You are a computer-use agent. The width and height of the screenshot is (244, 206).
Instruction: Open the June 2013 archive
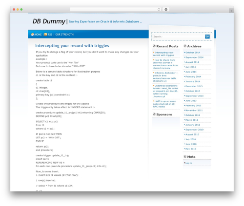[191, 101]
